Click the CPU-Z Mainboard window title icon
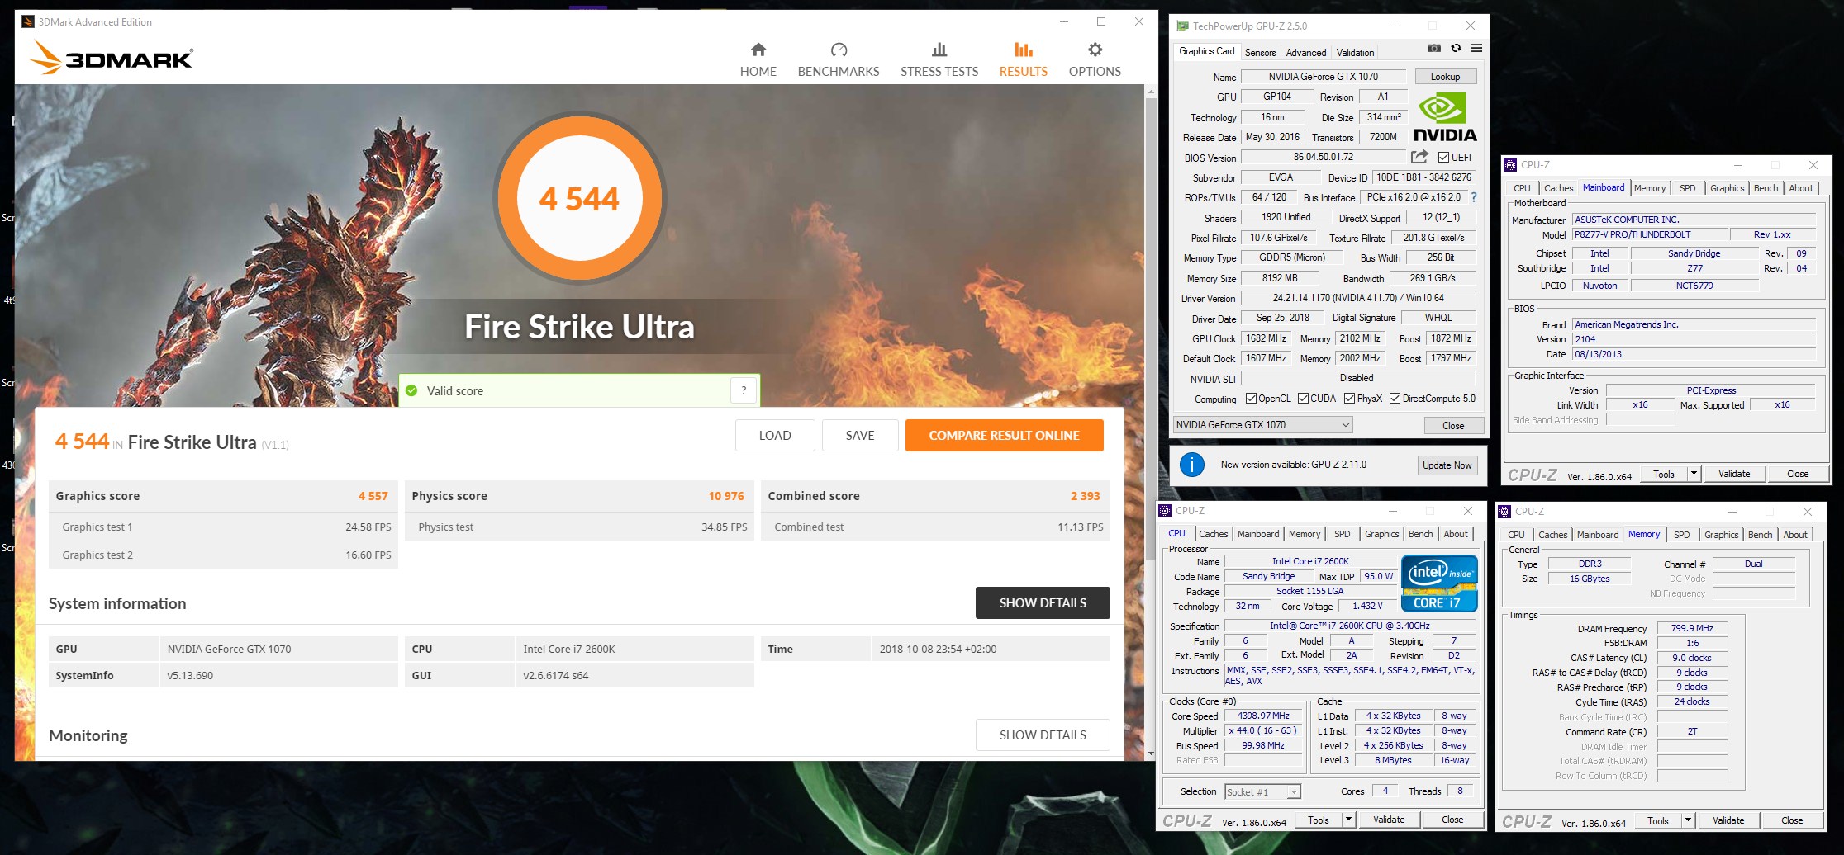This screenshot has width=1844, height=855. pos(1510,165)
